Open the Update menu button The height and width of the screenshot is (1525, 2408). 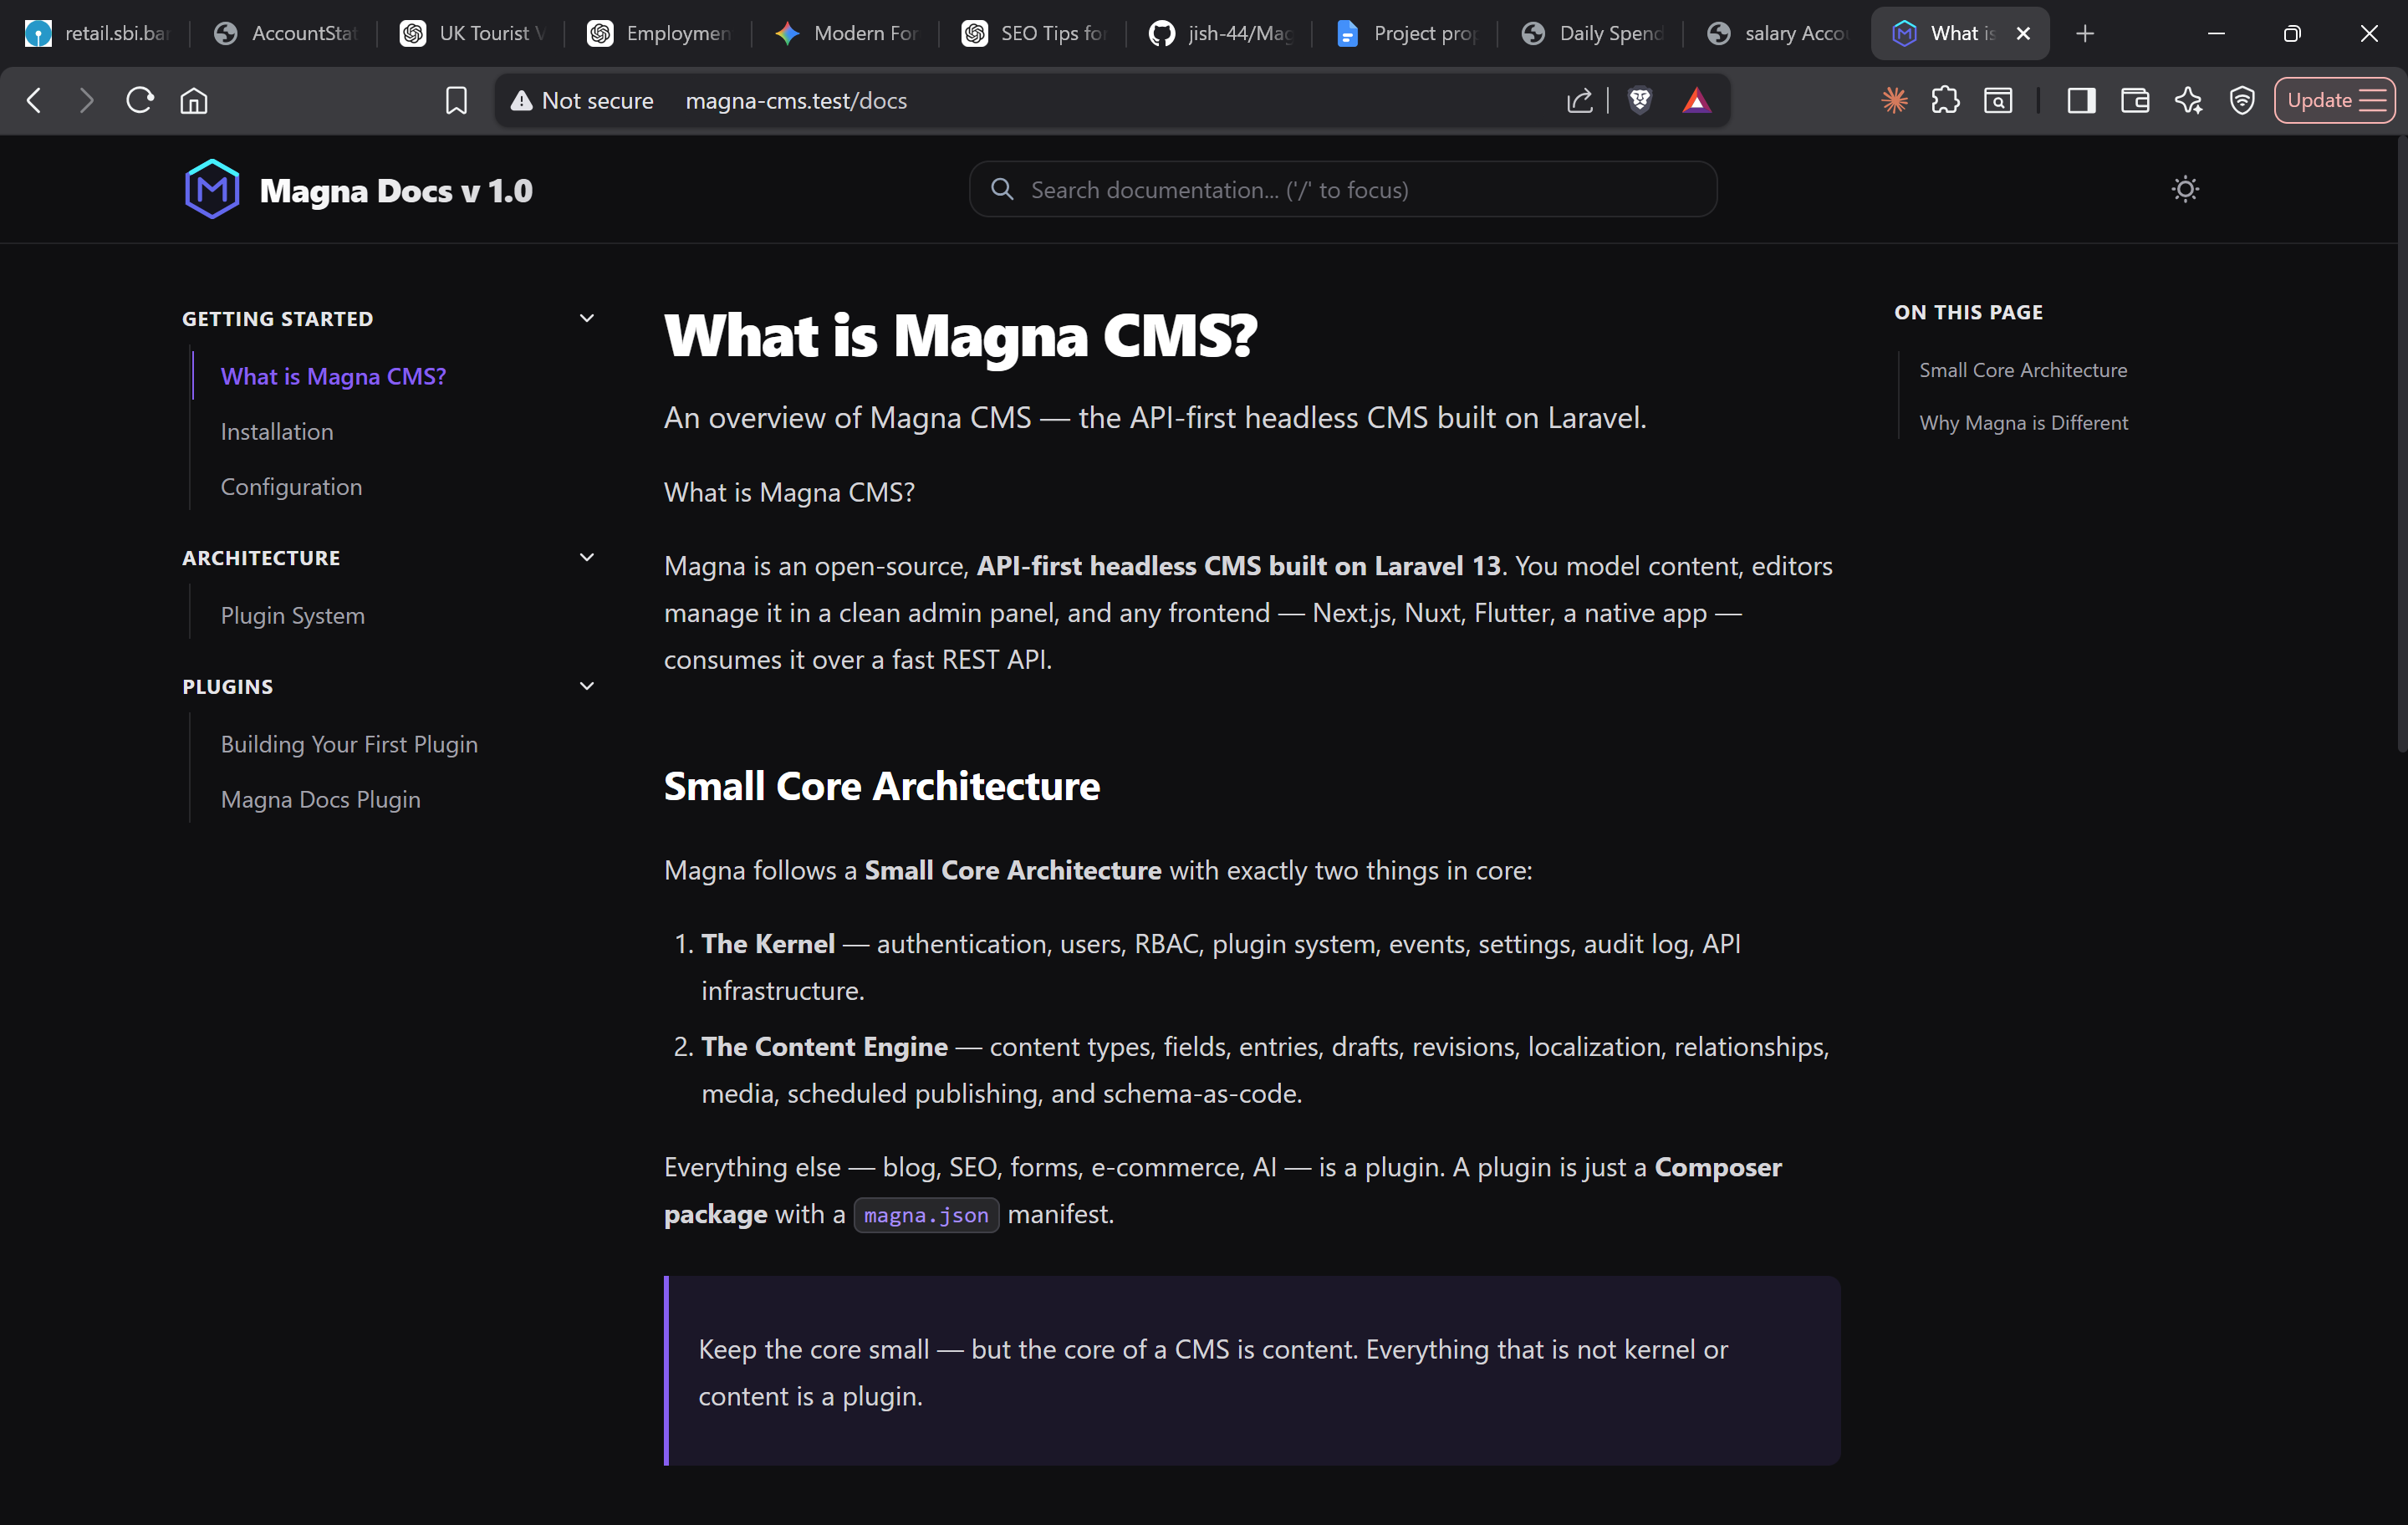(2335, 101)
